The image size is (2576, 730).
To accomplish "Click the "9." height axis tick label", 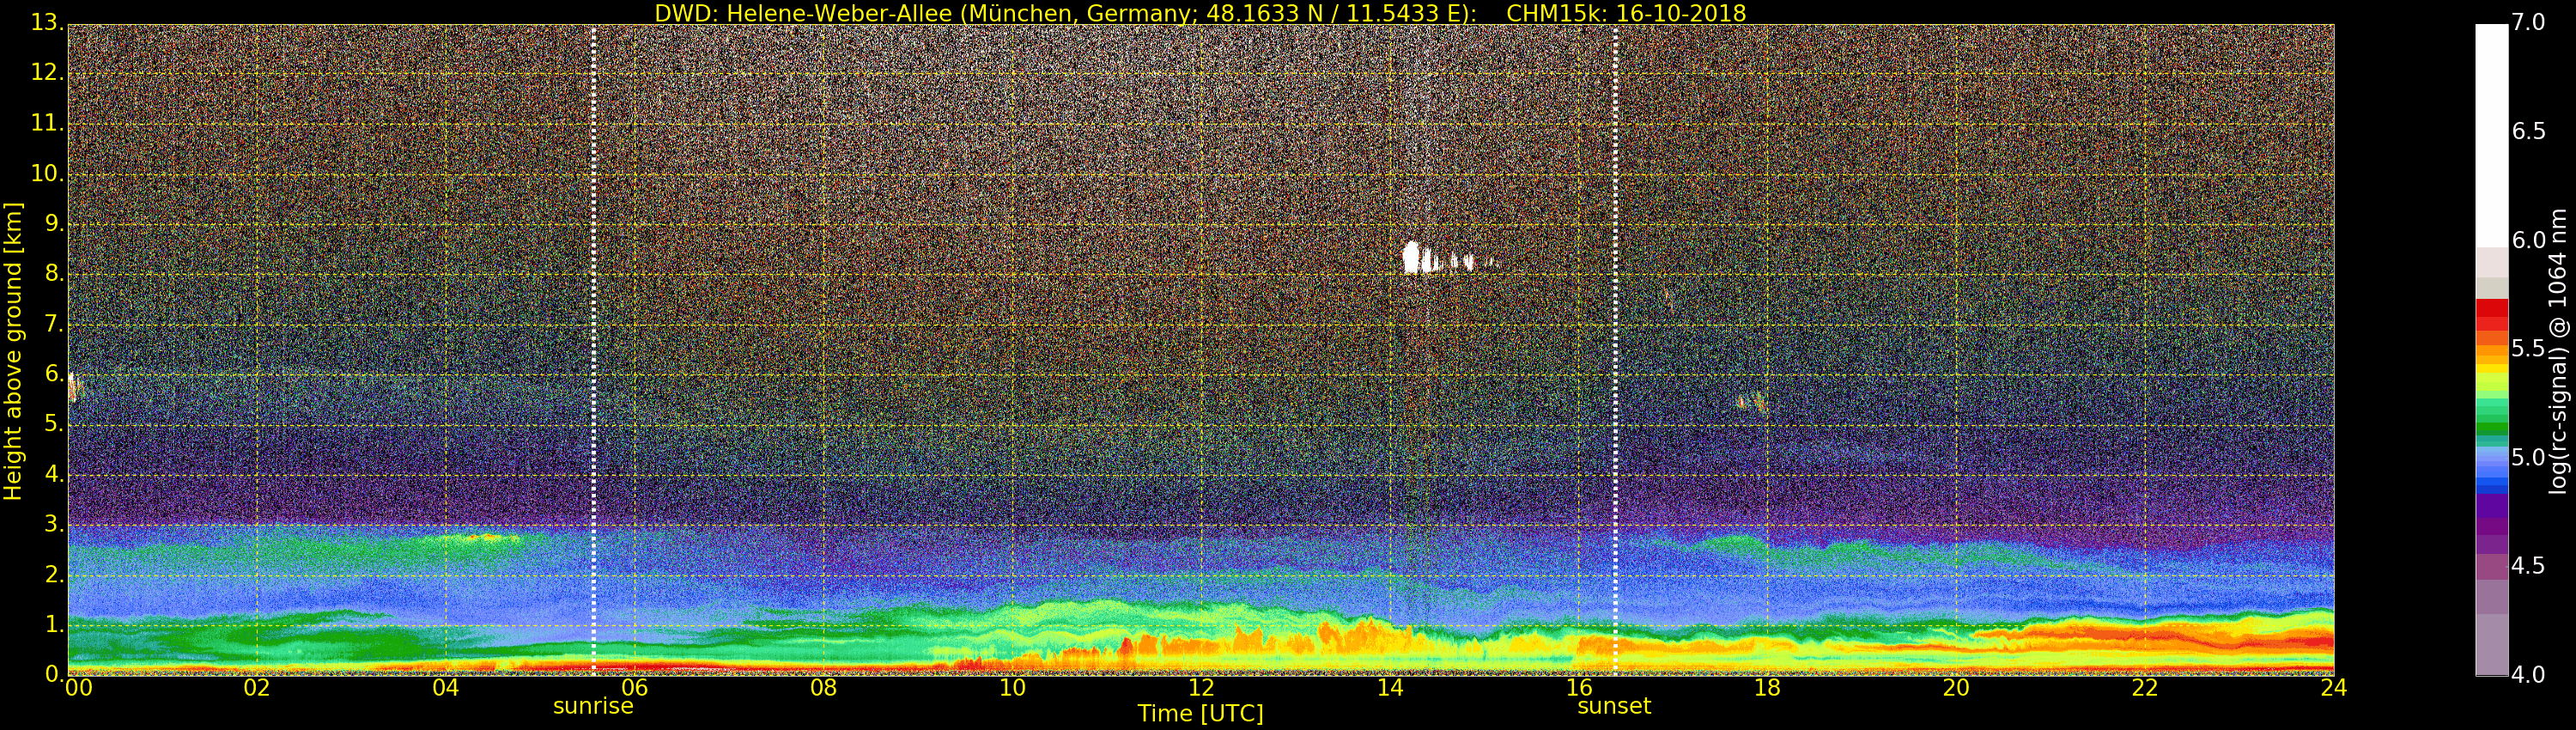I will coord(54,223).
